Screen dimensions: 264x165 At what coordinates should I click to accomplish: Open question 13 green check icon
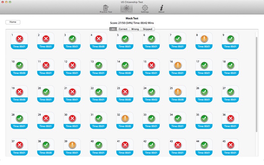99,65
